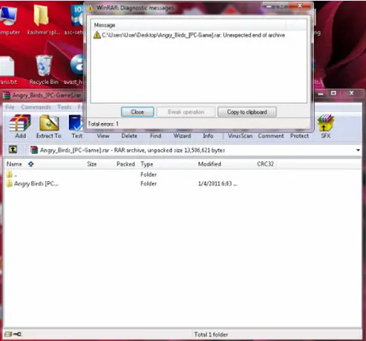
Task: Sort file list by Packed column
Action: point(125,164)
